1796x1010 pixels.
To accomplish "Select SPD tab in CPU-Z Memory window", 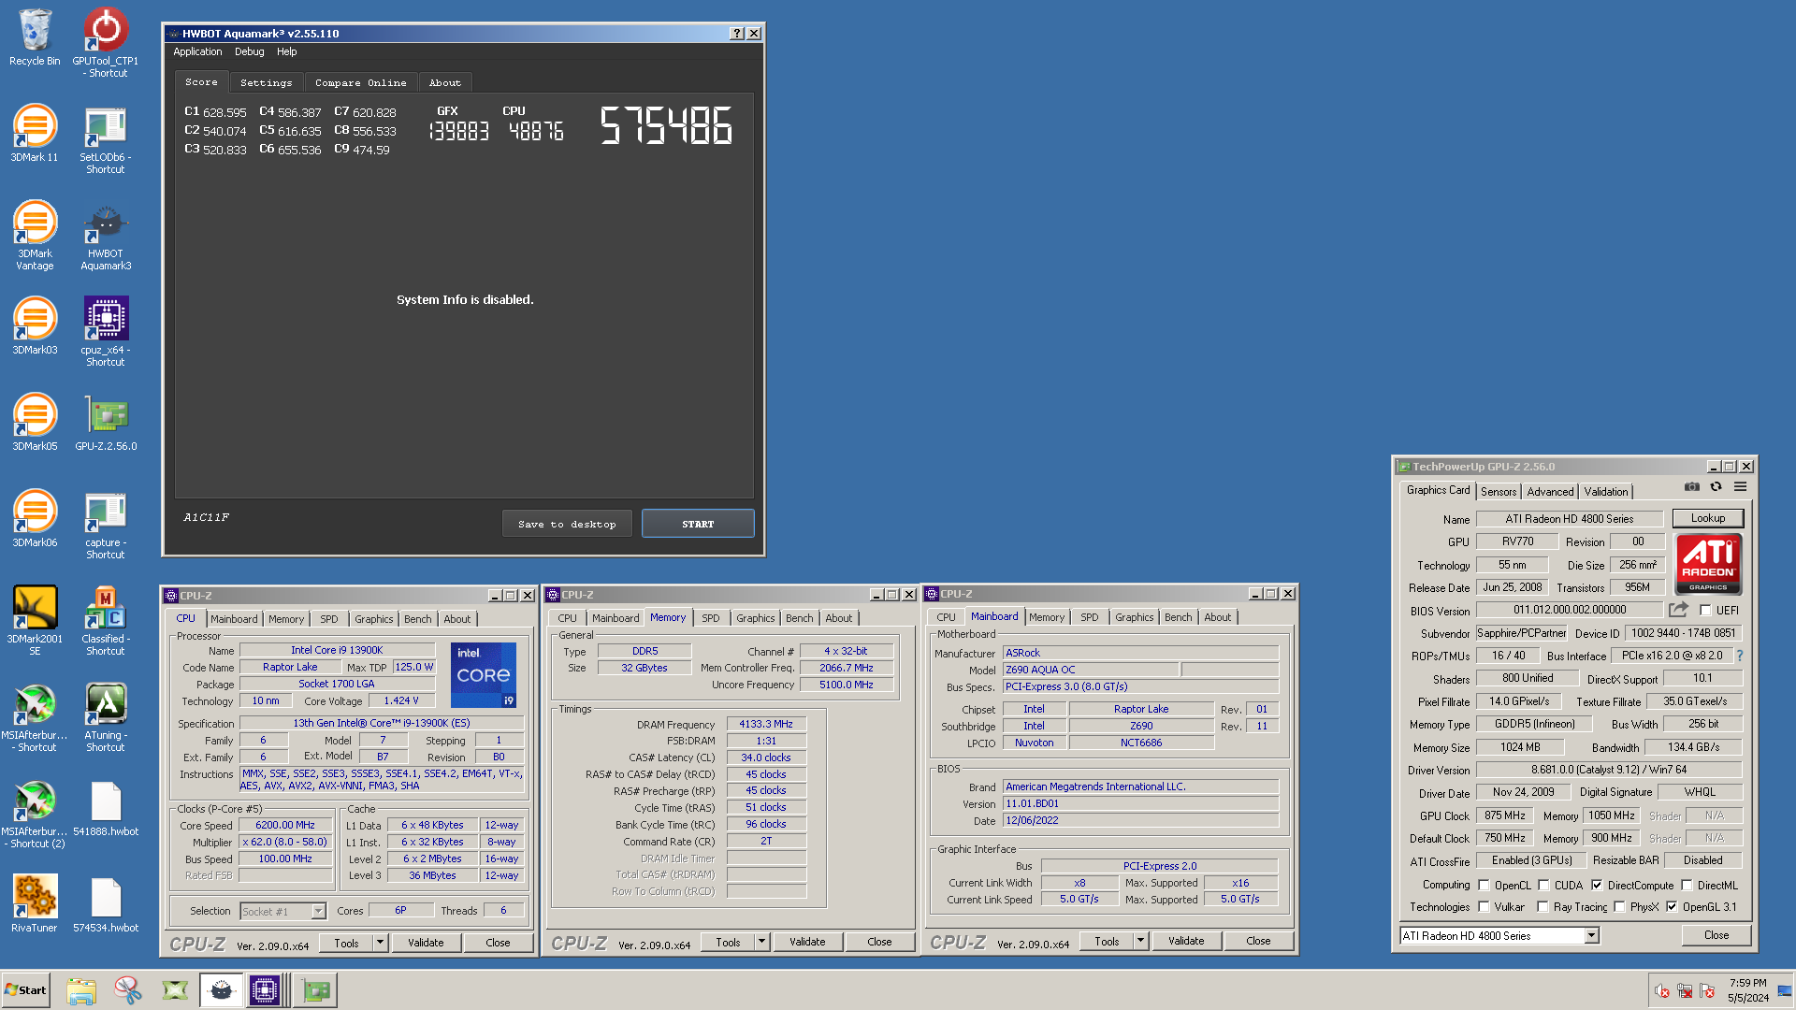I will pyautogui.click(x=711, y=618).
